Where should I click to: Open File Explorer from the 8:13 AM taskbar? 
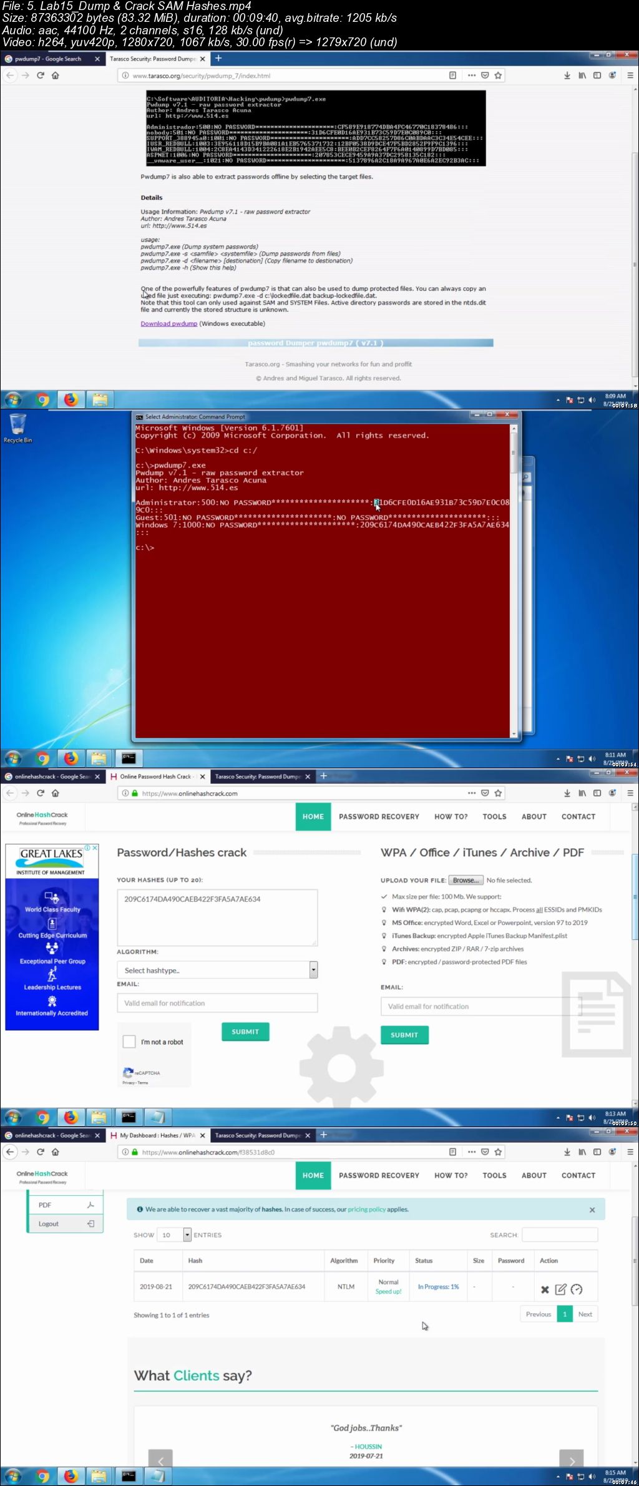click(x=99, y=1117)
